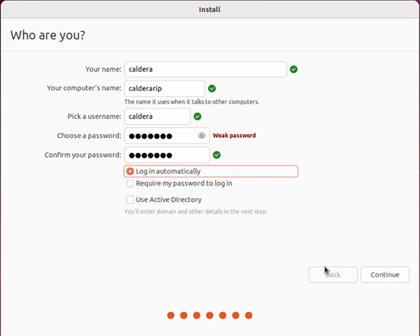This screenshot has height=336, width=420.
Task: Select the Log in automatically option
Action: point(130,171)
